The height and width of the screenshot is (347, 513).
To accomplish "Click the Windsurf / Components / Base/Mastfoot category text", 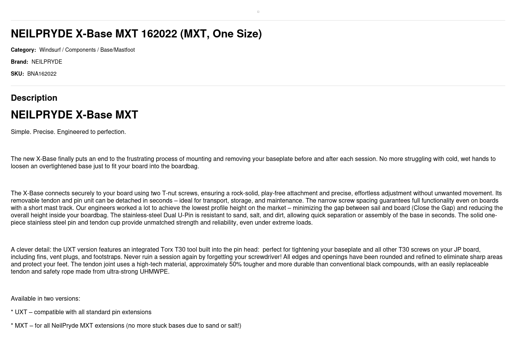I will coord(87,50).
